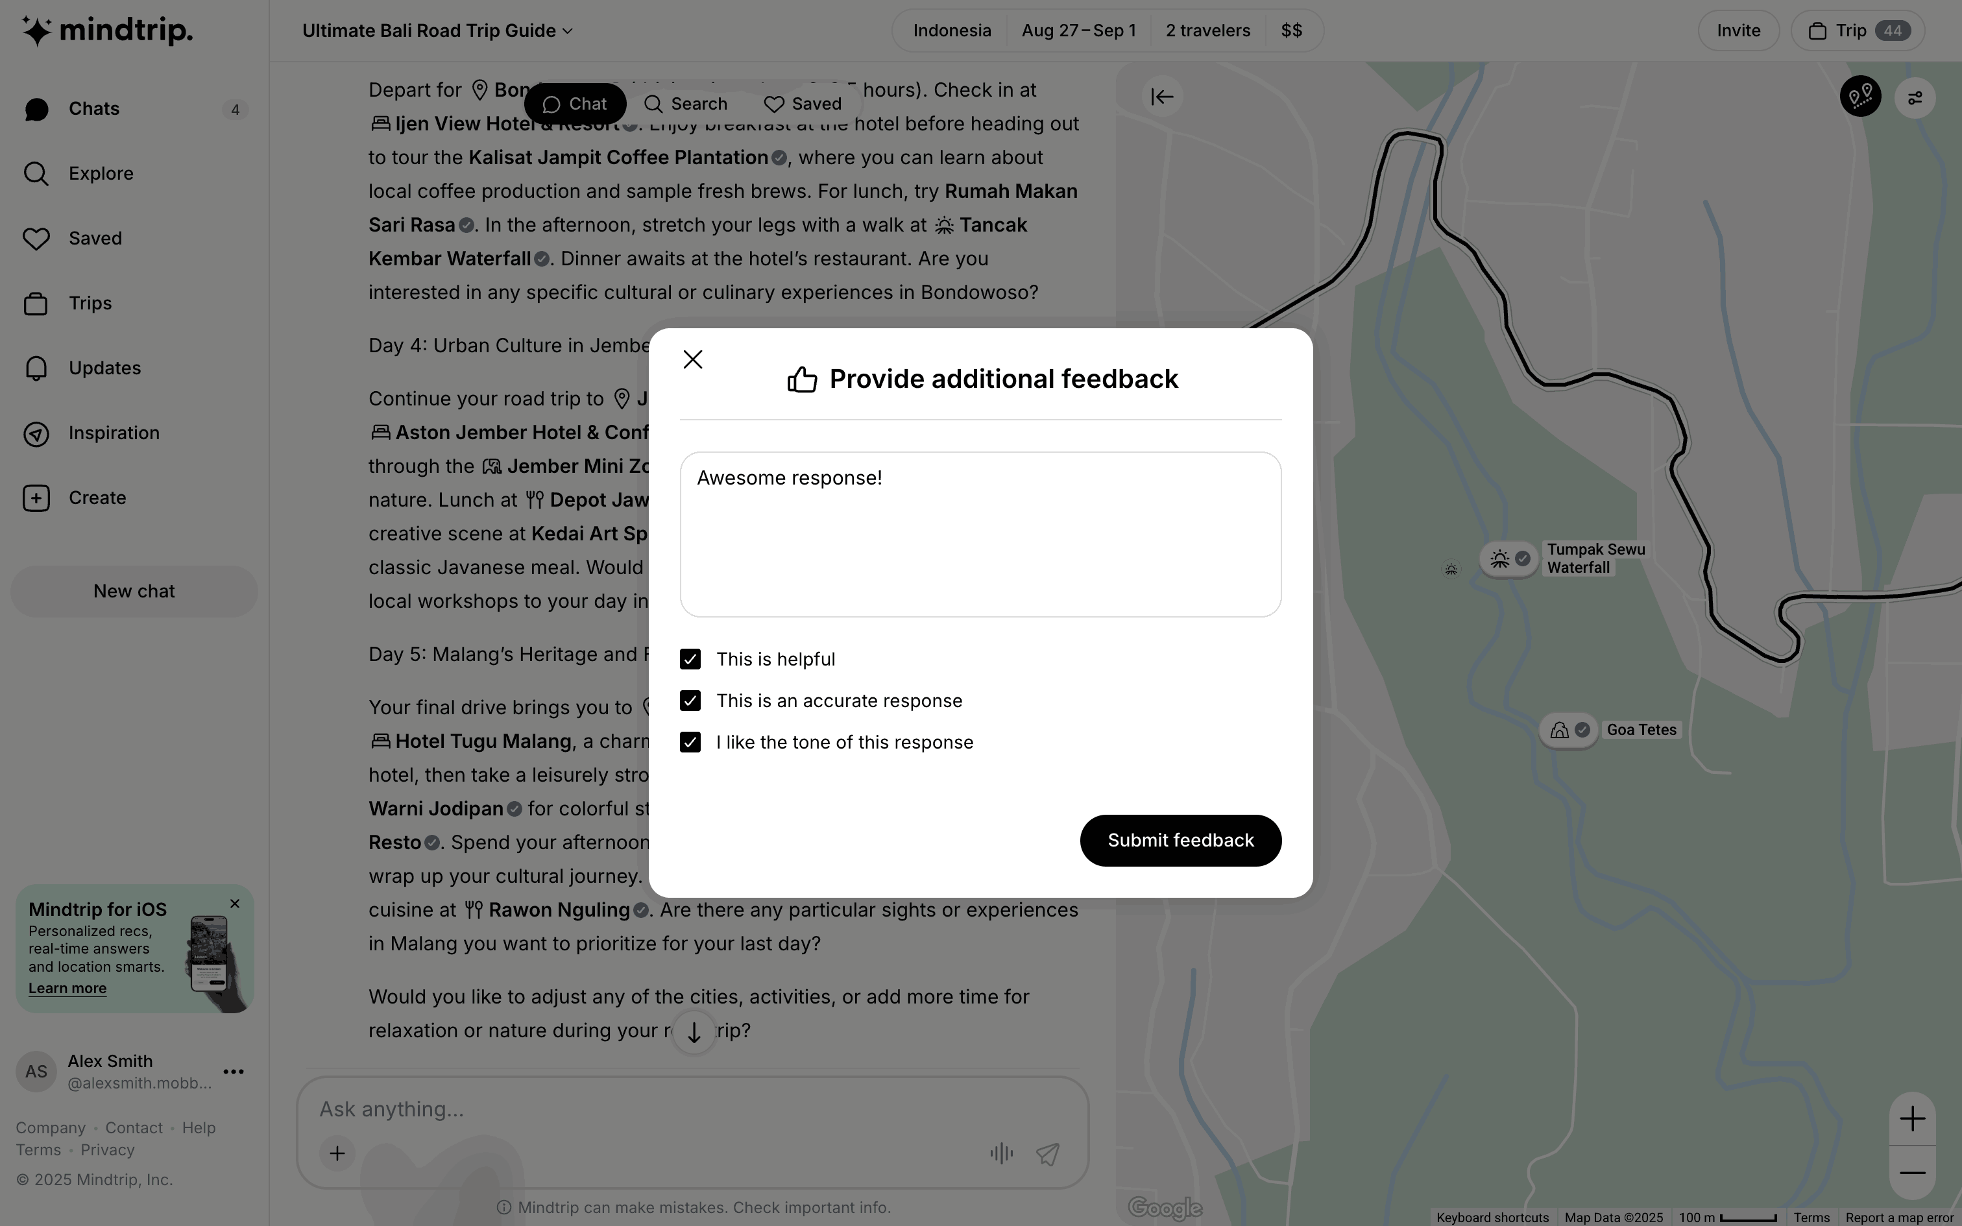Expand Ultimate Bali Road Trip Guide dropdown
1962x1226 pixels.
438,31
